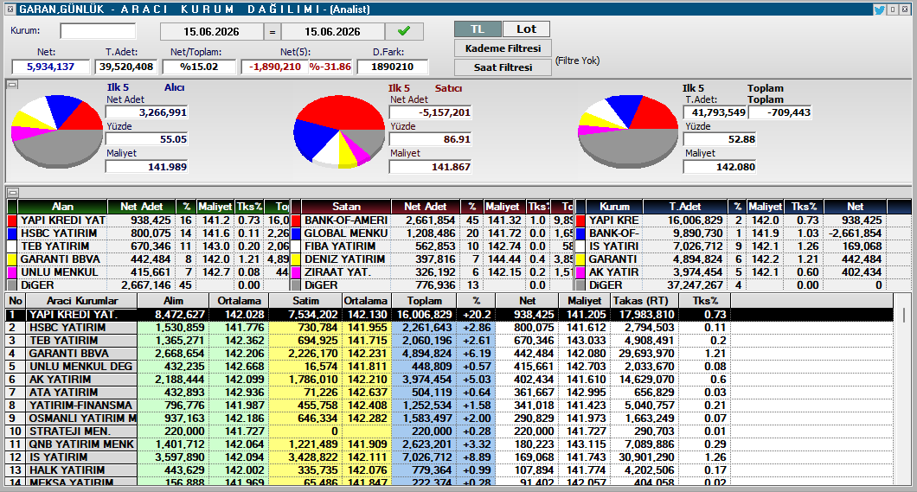Image resolution: width=917 pixels, height=492 pixels.
Task: Click Net Adet value 3,266,991
Action: pos(147,112)
